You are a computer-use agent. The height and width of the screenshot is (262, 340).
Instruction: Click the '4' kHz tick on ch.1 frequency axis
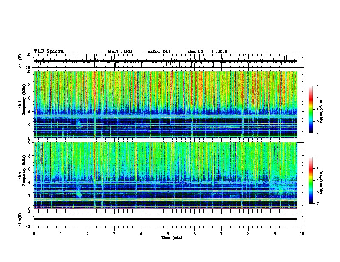coord(30,112)
